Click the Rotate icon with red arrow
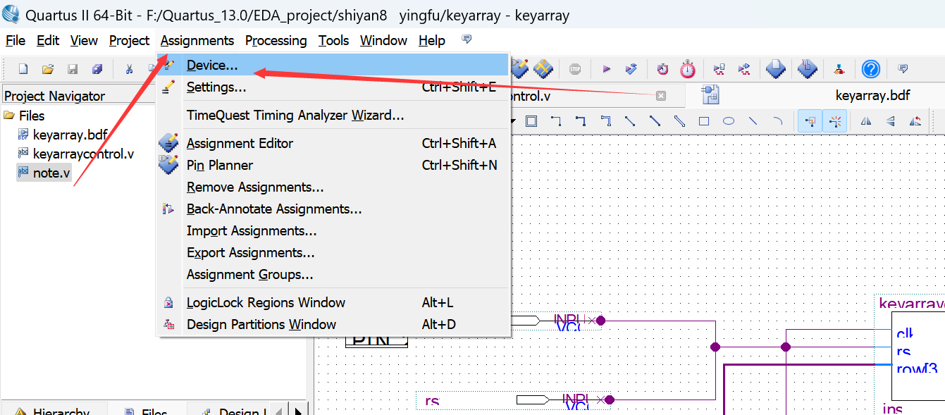This screenshot has height=415, width=945. pos(915,121)
